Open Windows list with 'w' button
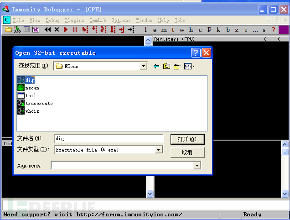 tap(182, 30)
